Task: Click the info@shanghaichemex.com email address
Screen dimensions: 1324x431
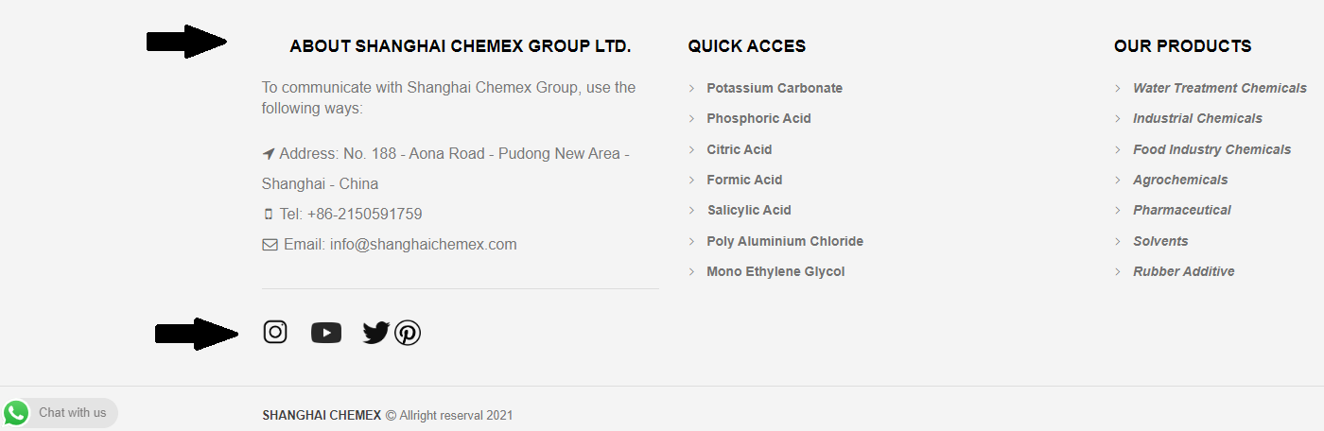Action: pos(424,245)
